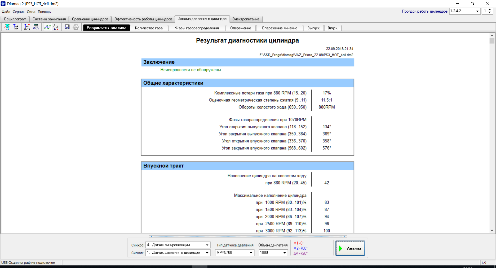
Task: Select the Анализ давления в цилиндре tab
Action: [202, 19]
